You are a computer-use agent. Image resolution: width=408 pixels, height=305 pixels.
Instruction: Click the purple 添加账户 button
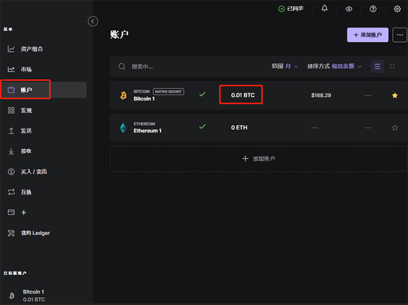click(368, 35)
